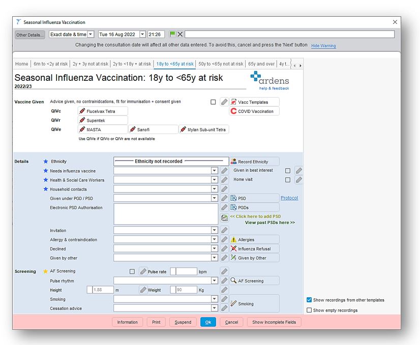This screenshot has height=345, width=420.
Task: Click inside the Height input field
Action: pos(101,290)
